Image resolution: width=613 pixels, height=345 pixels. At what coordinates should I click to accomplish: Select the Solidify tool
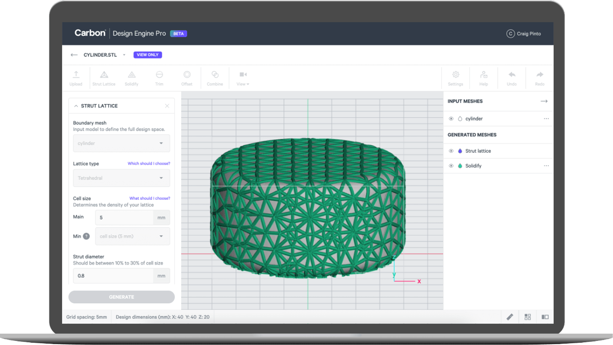132,78
